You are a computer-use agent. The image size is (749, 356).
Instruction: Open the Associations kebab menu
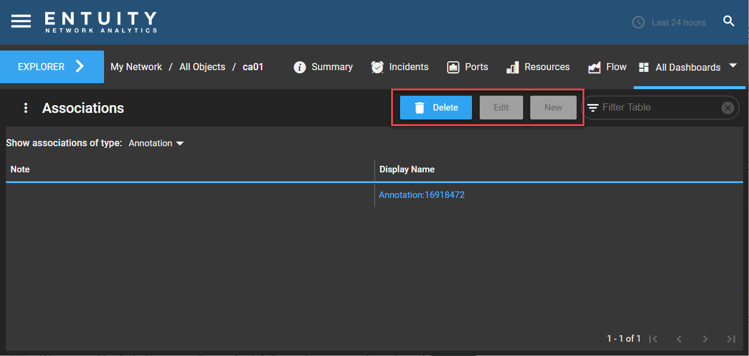[25, 108]
